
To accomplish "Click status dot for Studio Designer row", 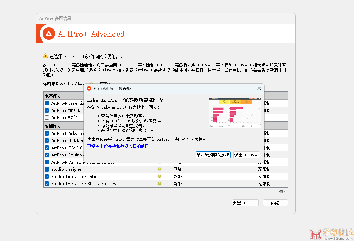I will point(159,169).
